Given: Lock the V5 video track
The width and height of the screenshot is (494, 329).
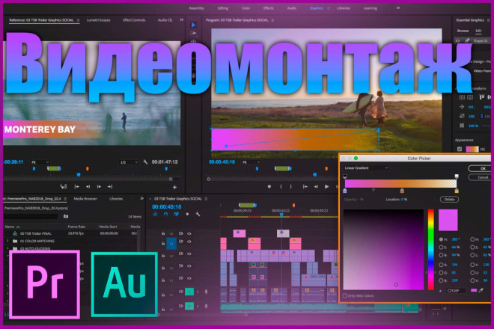Looking at the screenshot, I should pos(163,233).
